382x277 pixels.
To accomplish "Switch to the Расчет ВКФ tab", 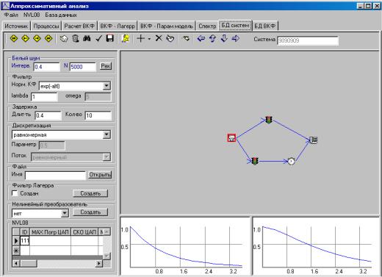I will coord(79,26).
